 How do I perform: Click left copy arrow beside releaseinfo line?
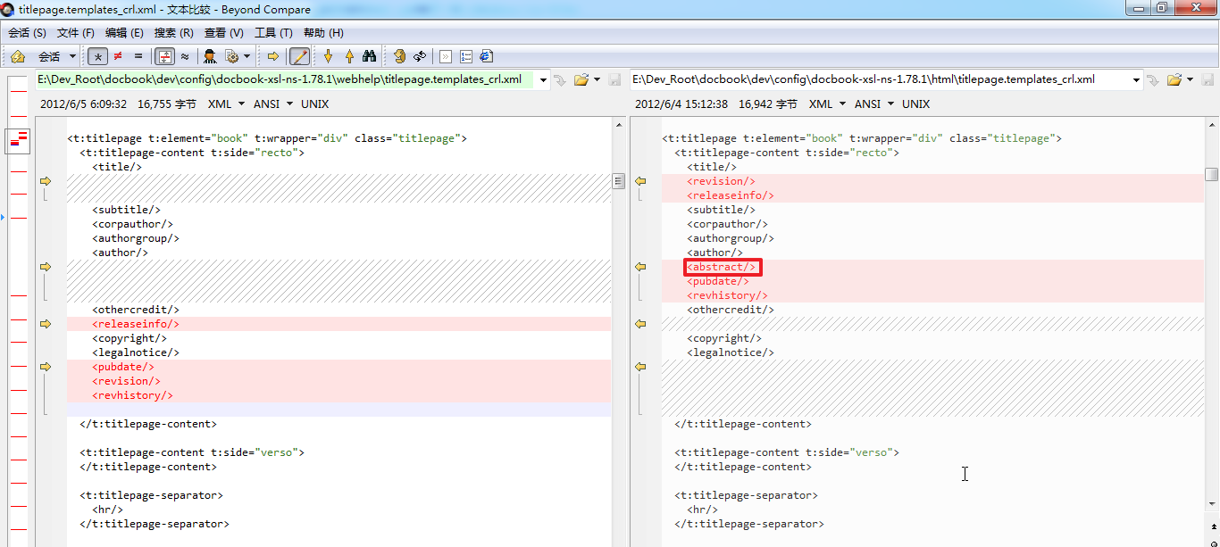(46, 324)
